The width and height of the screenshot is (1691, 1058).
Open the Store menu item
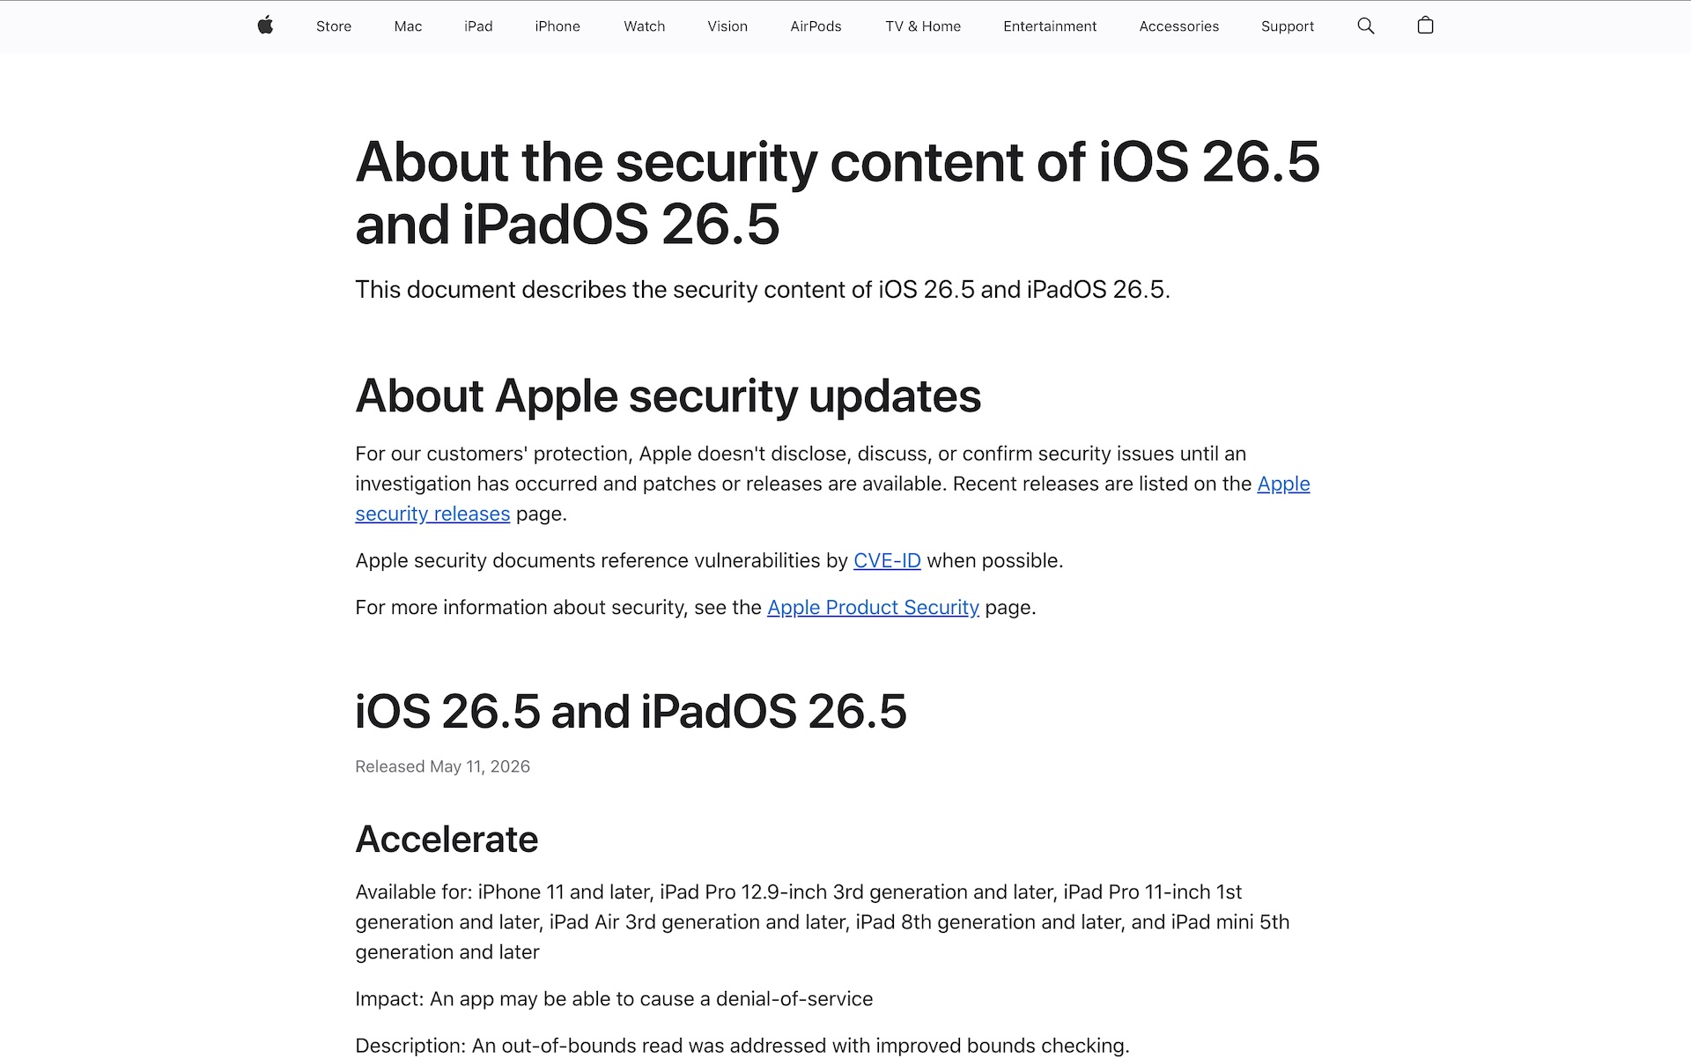click(x=334, y=26)
